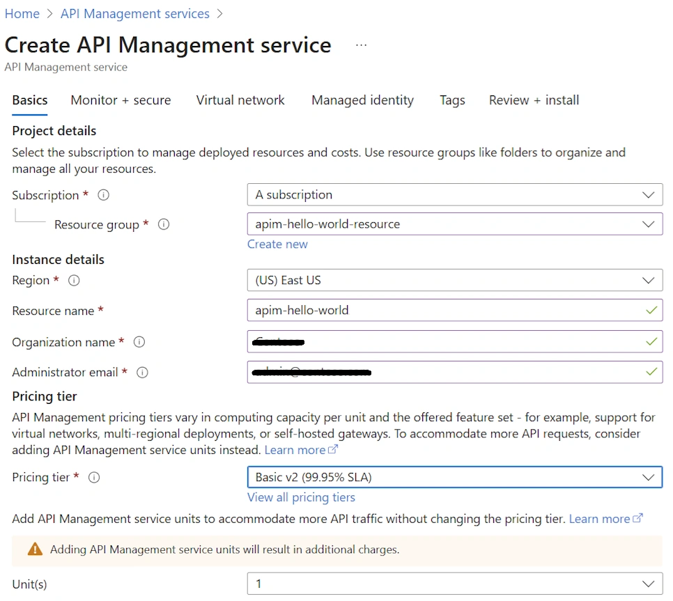
Task: Click the Subscription info icon
Action: click(103, 195)
